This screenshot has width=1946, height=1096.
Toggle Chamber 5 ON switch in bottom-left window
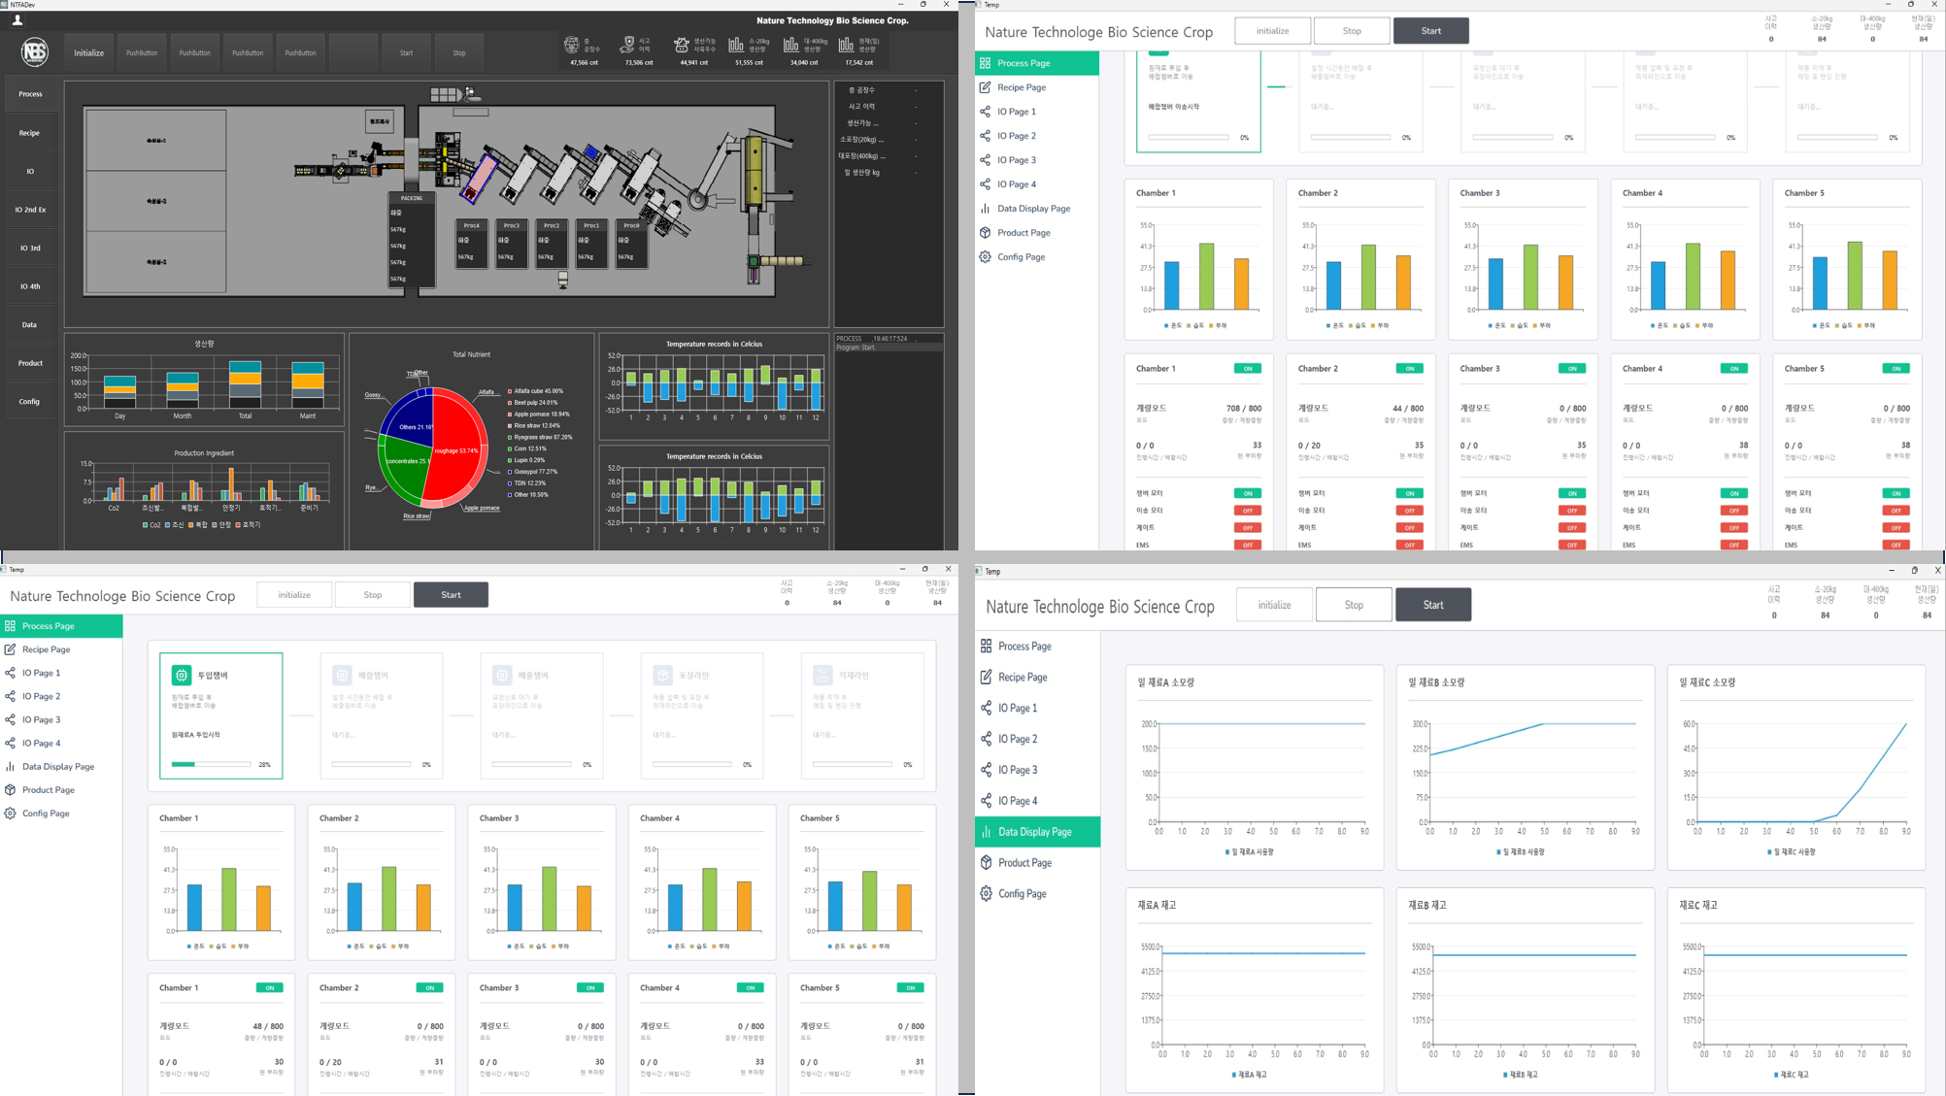911,988
